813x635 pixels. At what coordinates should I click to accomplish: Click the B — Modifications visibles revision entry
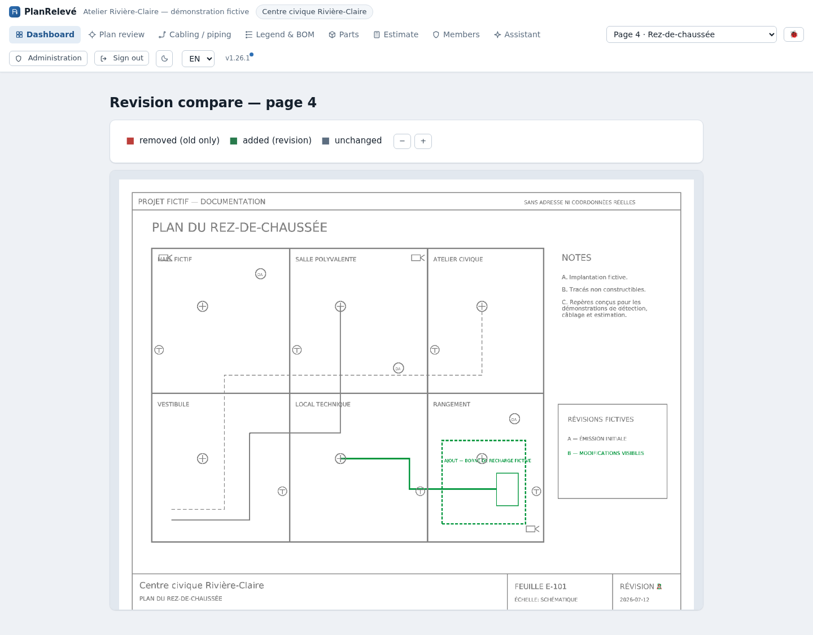[x=606, y=453]
